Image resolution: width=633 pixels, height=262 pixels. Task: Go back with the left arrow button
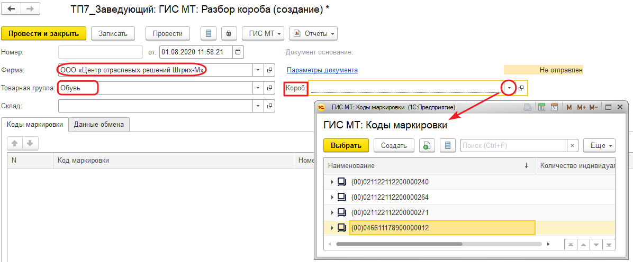[10, 9]
